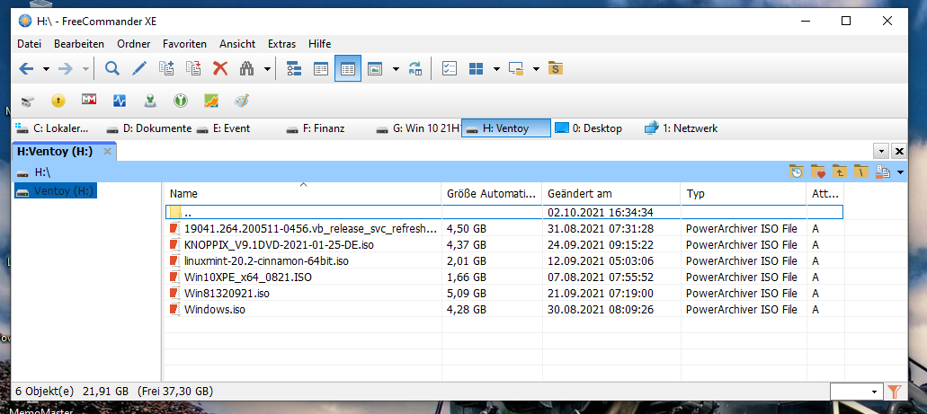Launch the red MM shortcut icon

pyautogui.click(x=89, y=101)
